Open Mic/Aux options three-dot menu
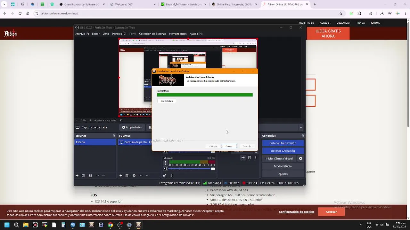410x230 pixels. (x=166, y=163)
